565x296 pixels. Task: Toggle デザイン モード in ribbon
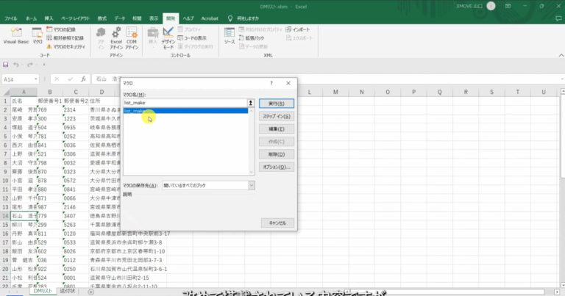click(168, 36)
